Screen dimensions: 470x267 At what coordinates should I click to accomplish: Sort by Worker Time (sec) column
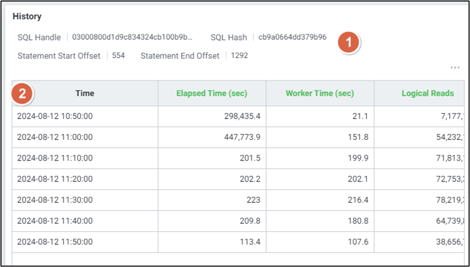[x=319, y=93]
